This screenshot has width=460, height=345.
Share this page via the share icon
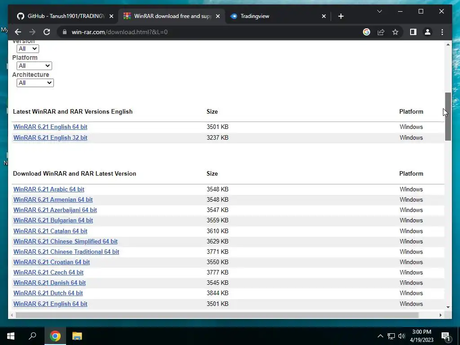click(x=381, y=32)
